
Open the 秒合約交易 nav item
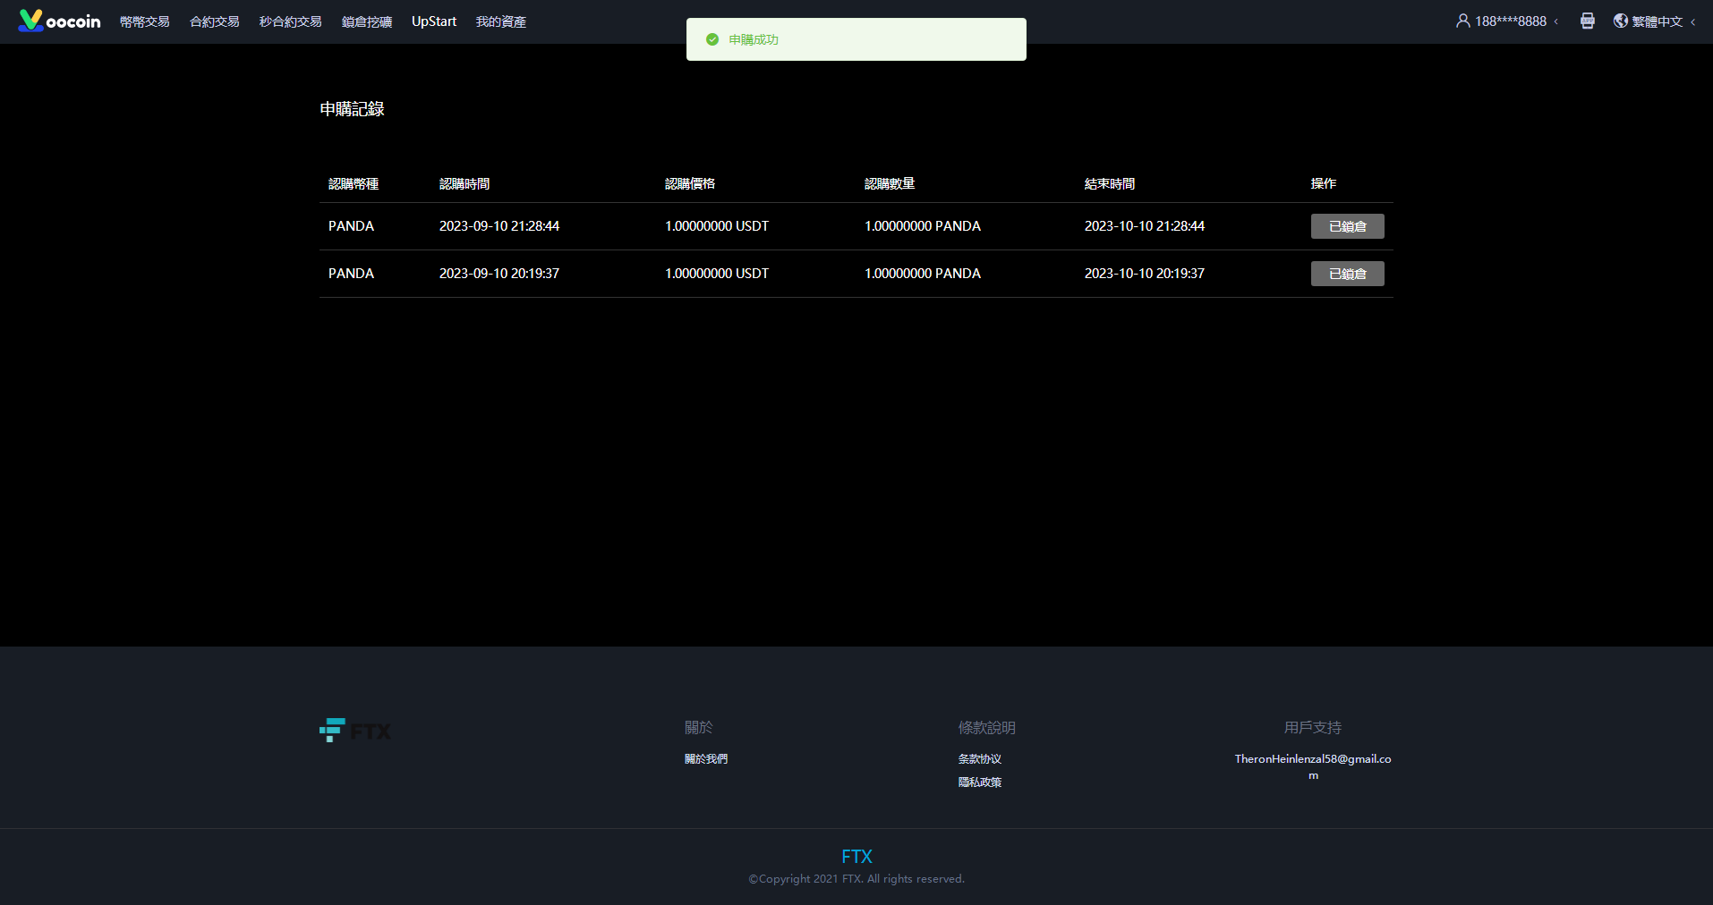pos(290,21)
